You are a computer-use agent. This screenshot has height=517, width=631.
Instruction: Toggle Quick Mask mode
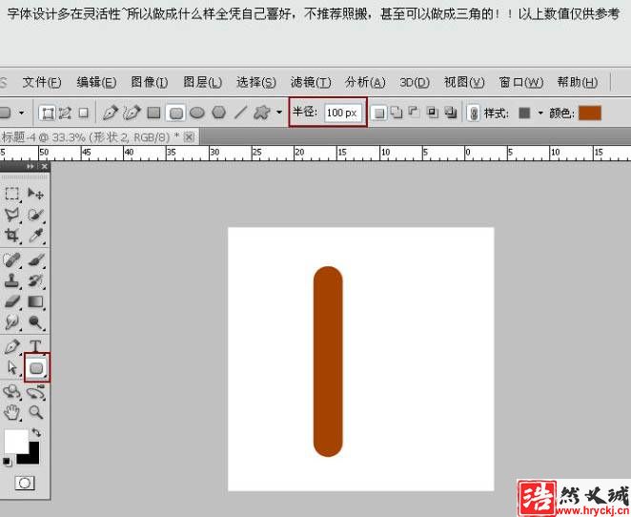tap(25, 483)
